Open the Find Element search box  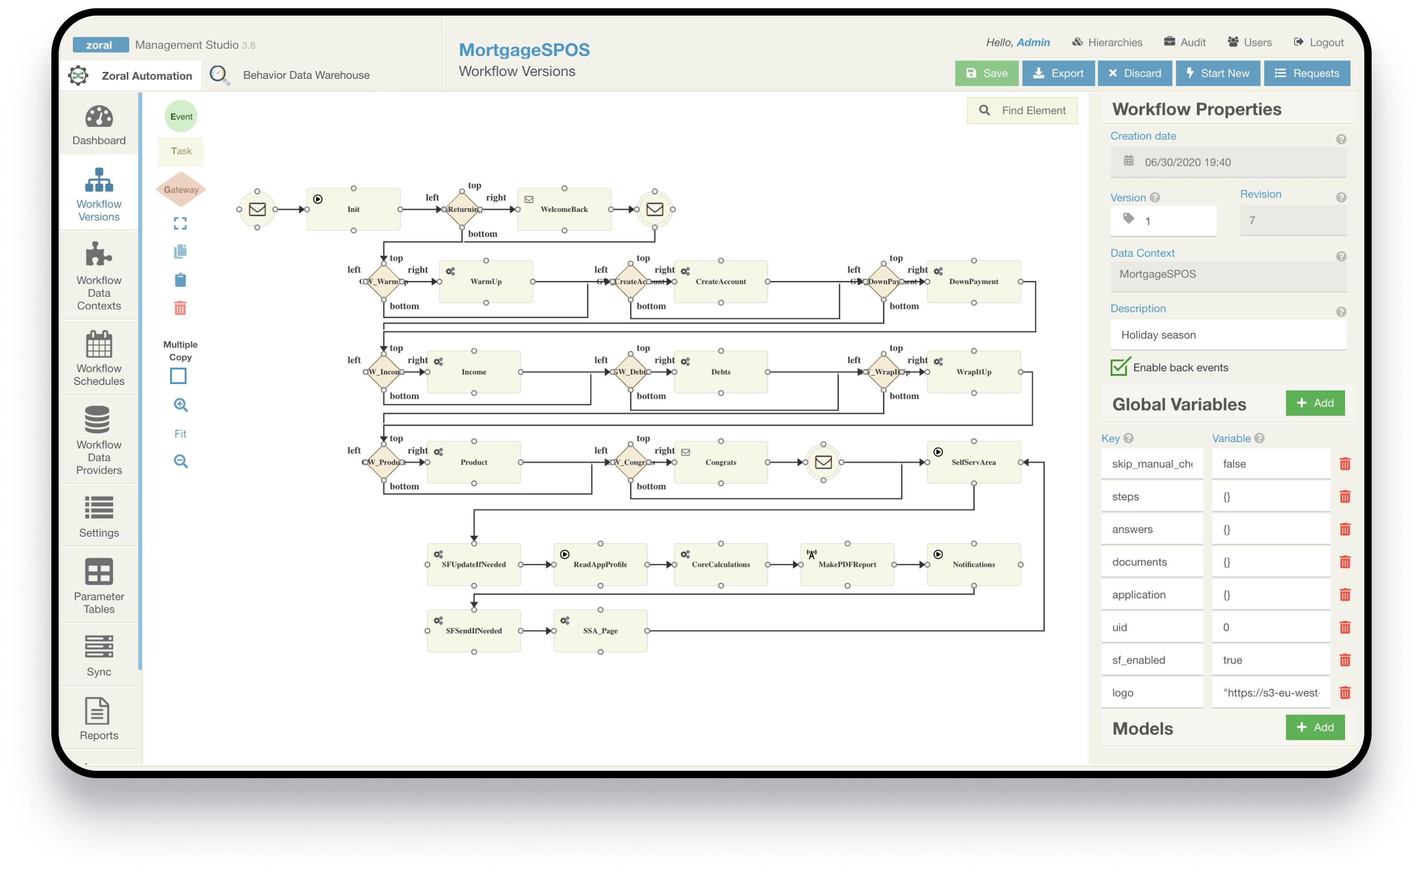(1022, 110)
